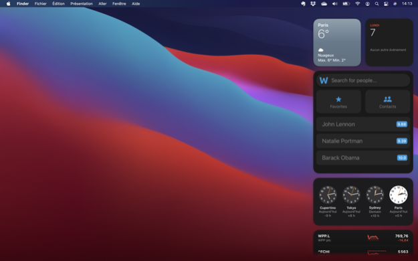This screenshot has height=261, width=418.
Task: Click the Sydney clock
Action: tap(375, 195)
